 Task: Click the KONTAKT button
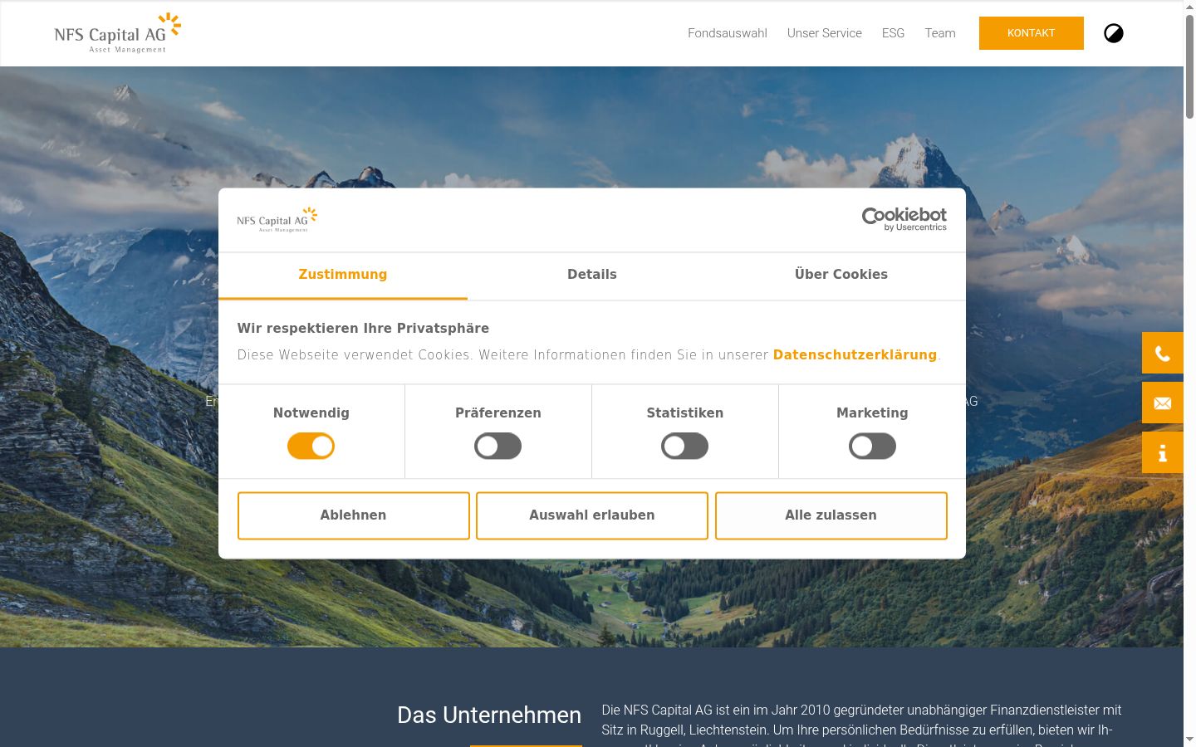pos(1032,33)
